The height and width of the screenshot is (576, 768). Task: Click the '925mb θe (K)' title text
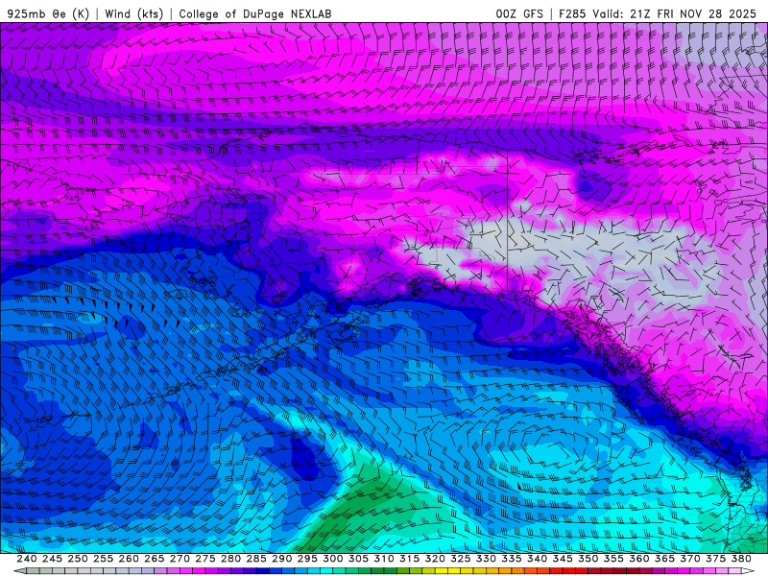pyautogui.click(x=48, y=13)
